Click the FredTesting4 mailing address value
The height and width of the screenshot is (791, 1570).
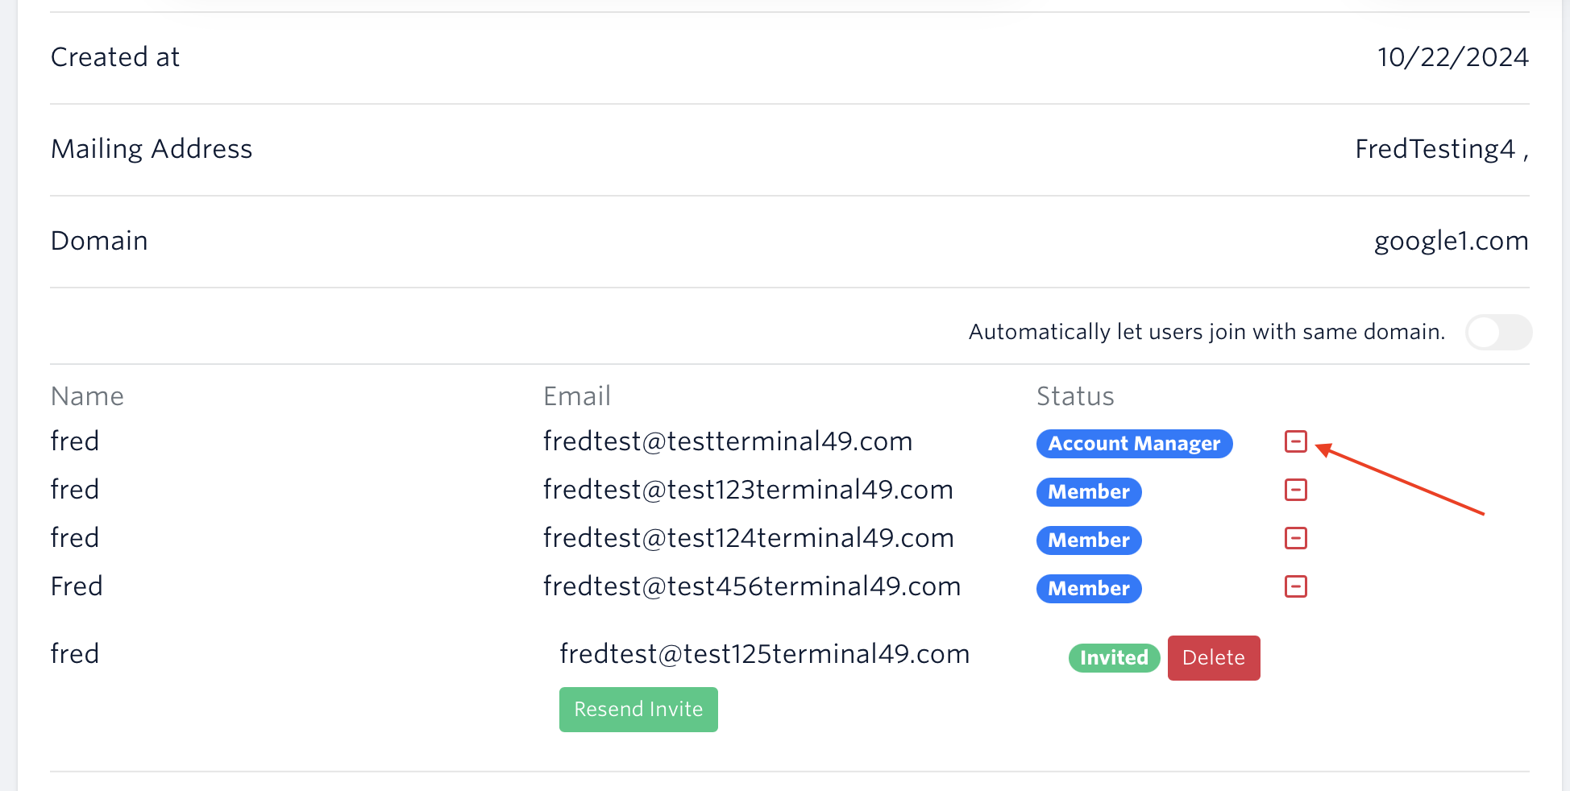(x=1439, y=149)
